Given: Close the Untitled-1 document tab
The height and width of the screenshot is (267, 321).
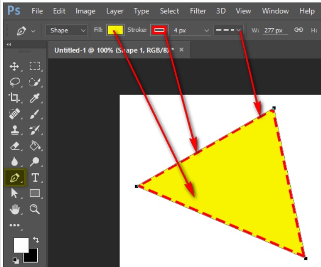Looking at the screenshot, I should [182, 49].
